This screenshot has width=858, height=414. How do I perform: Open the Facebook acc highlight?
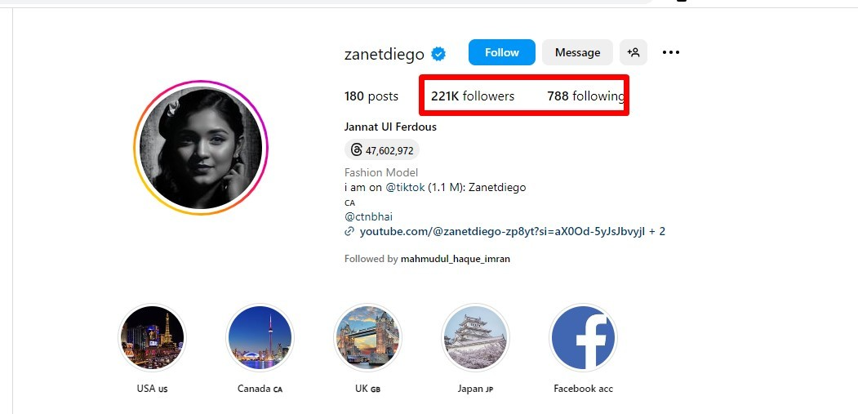(x=584, y=337)
